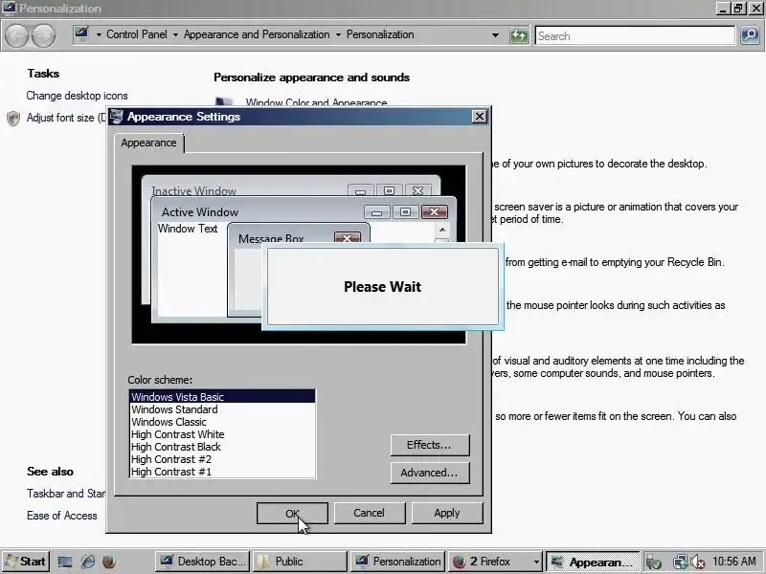Click the Personalization window title icon

pos(9,8)
